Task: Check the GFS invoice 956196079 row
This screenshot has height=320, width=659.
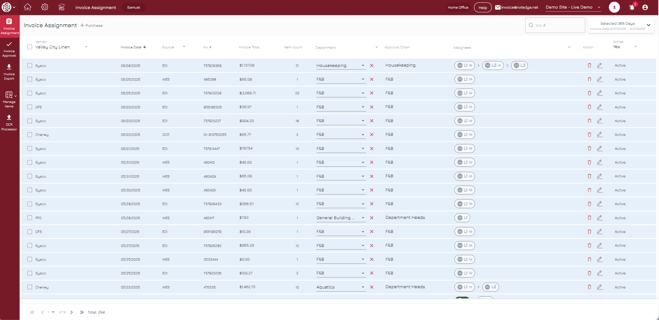Action: tap(30, 232)
